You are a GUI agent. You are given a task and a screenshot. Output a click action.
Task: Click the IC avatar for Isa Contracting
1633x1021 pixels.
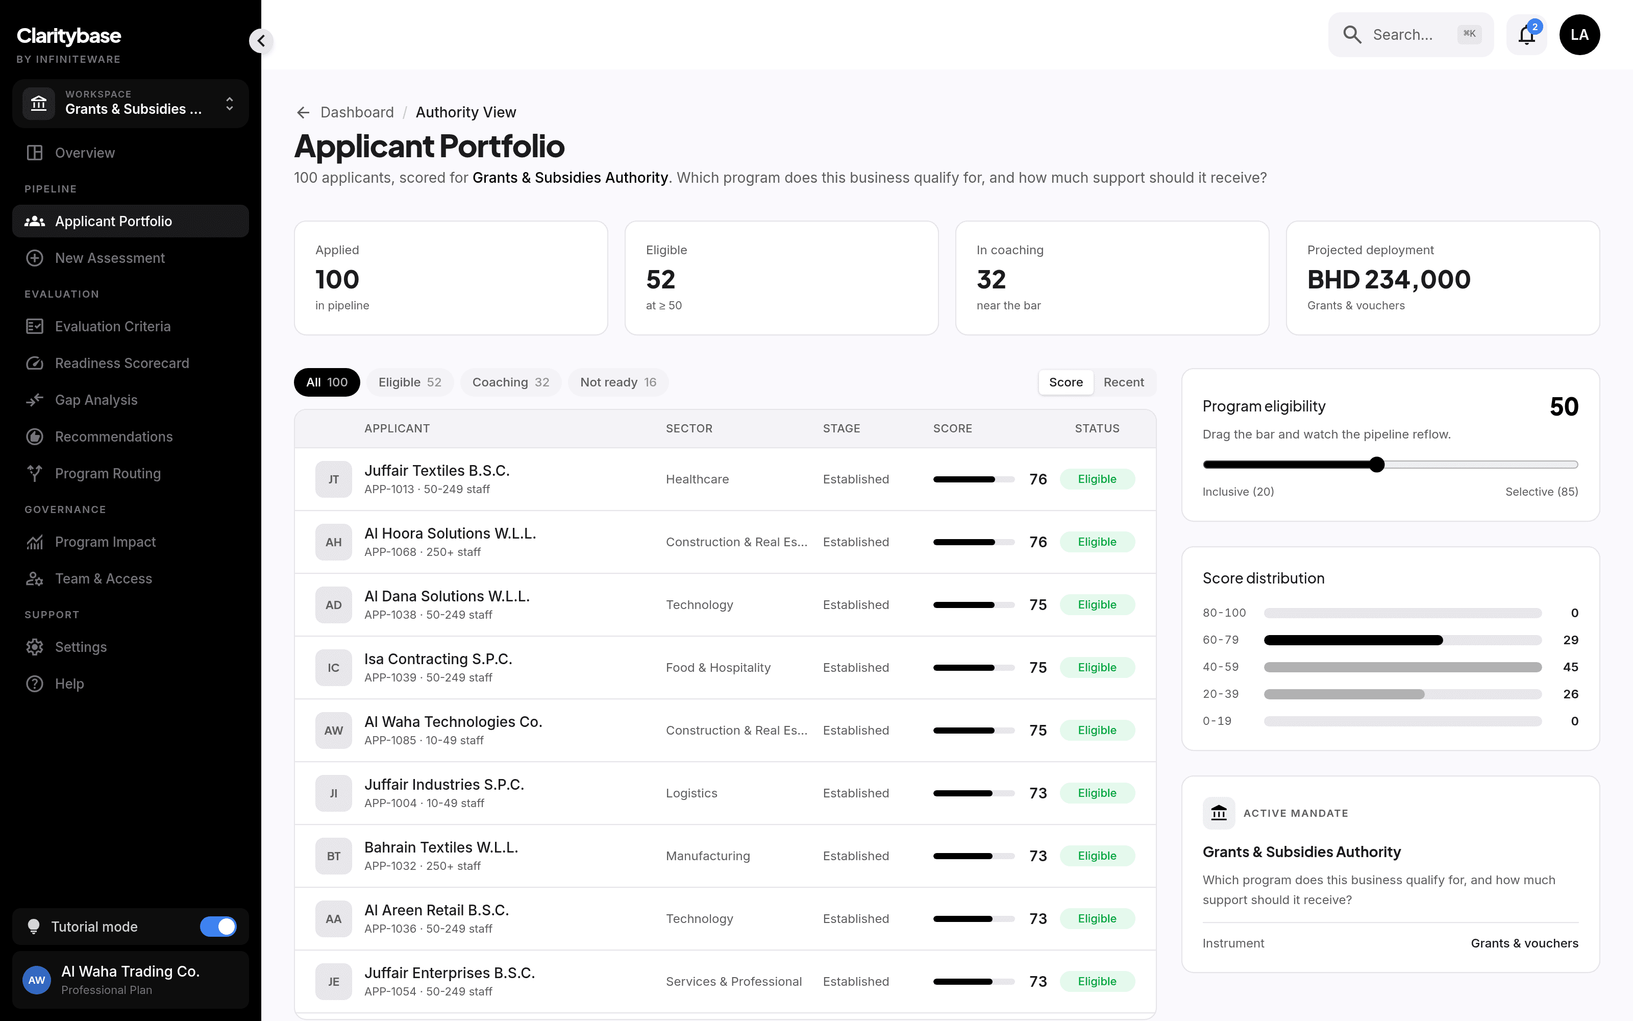[x=333, y=667]
